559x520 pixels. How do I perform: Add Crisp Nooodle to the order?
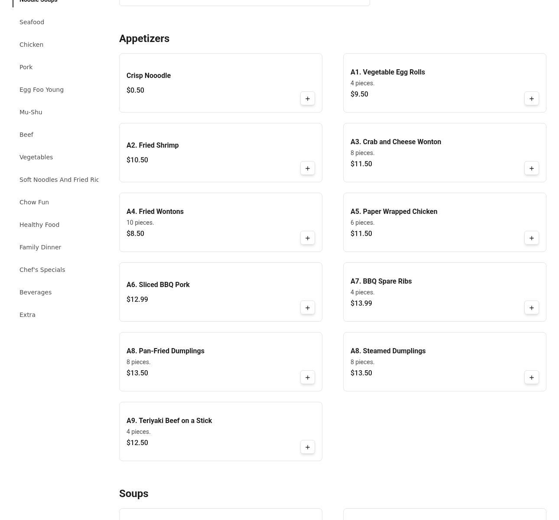pos(307,99)
